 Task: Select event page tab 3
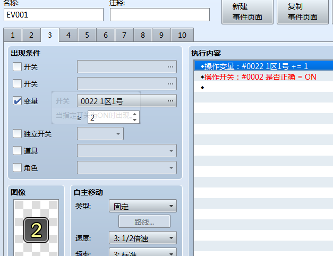pos(50,35)
